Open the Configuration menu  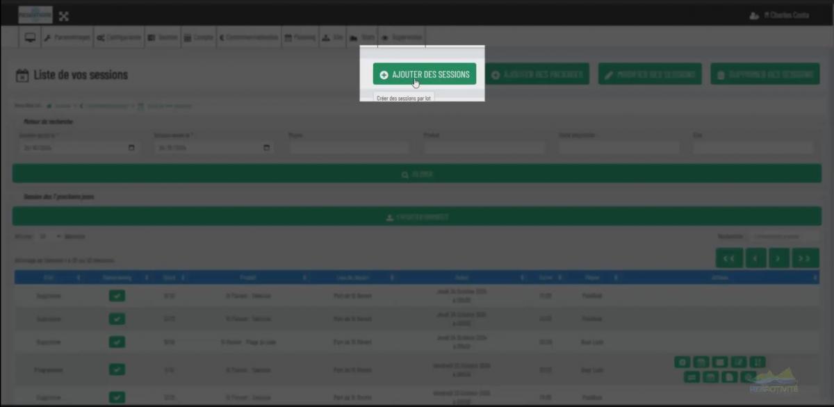tap(120, 38)
